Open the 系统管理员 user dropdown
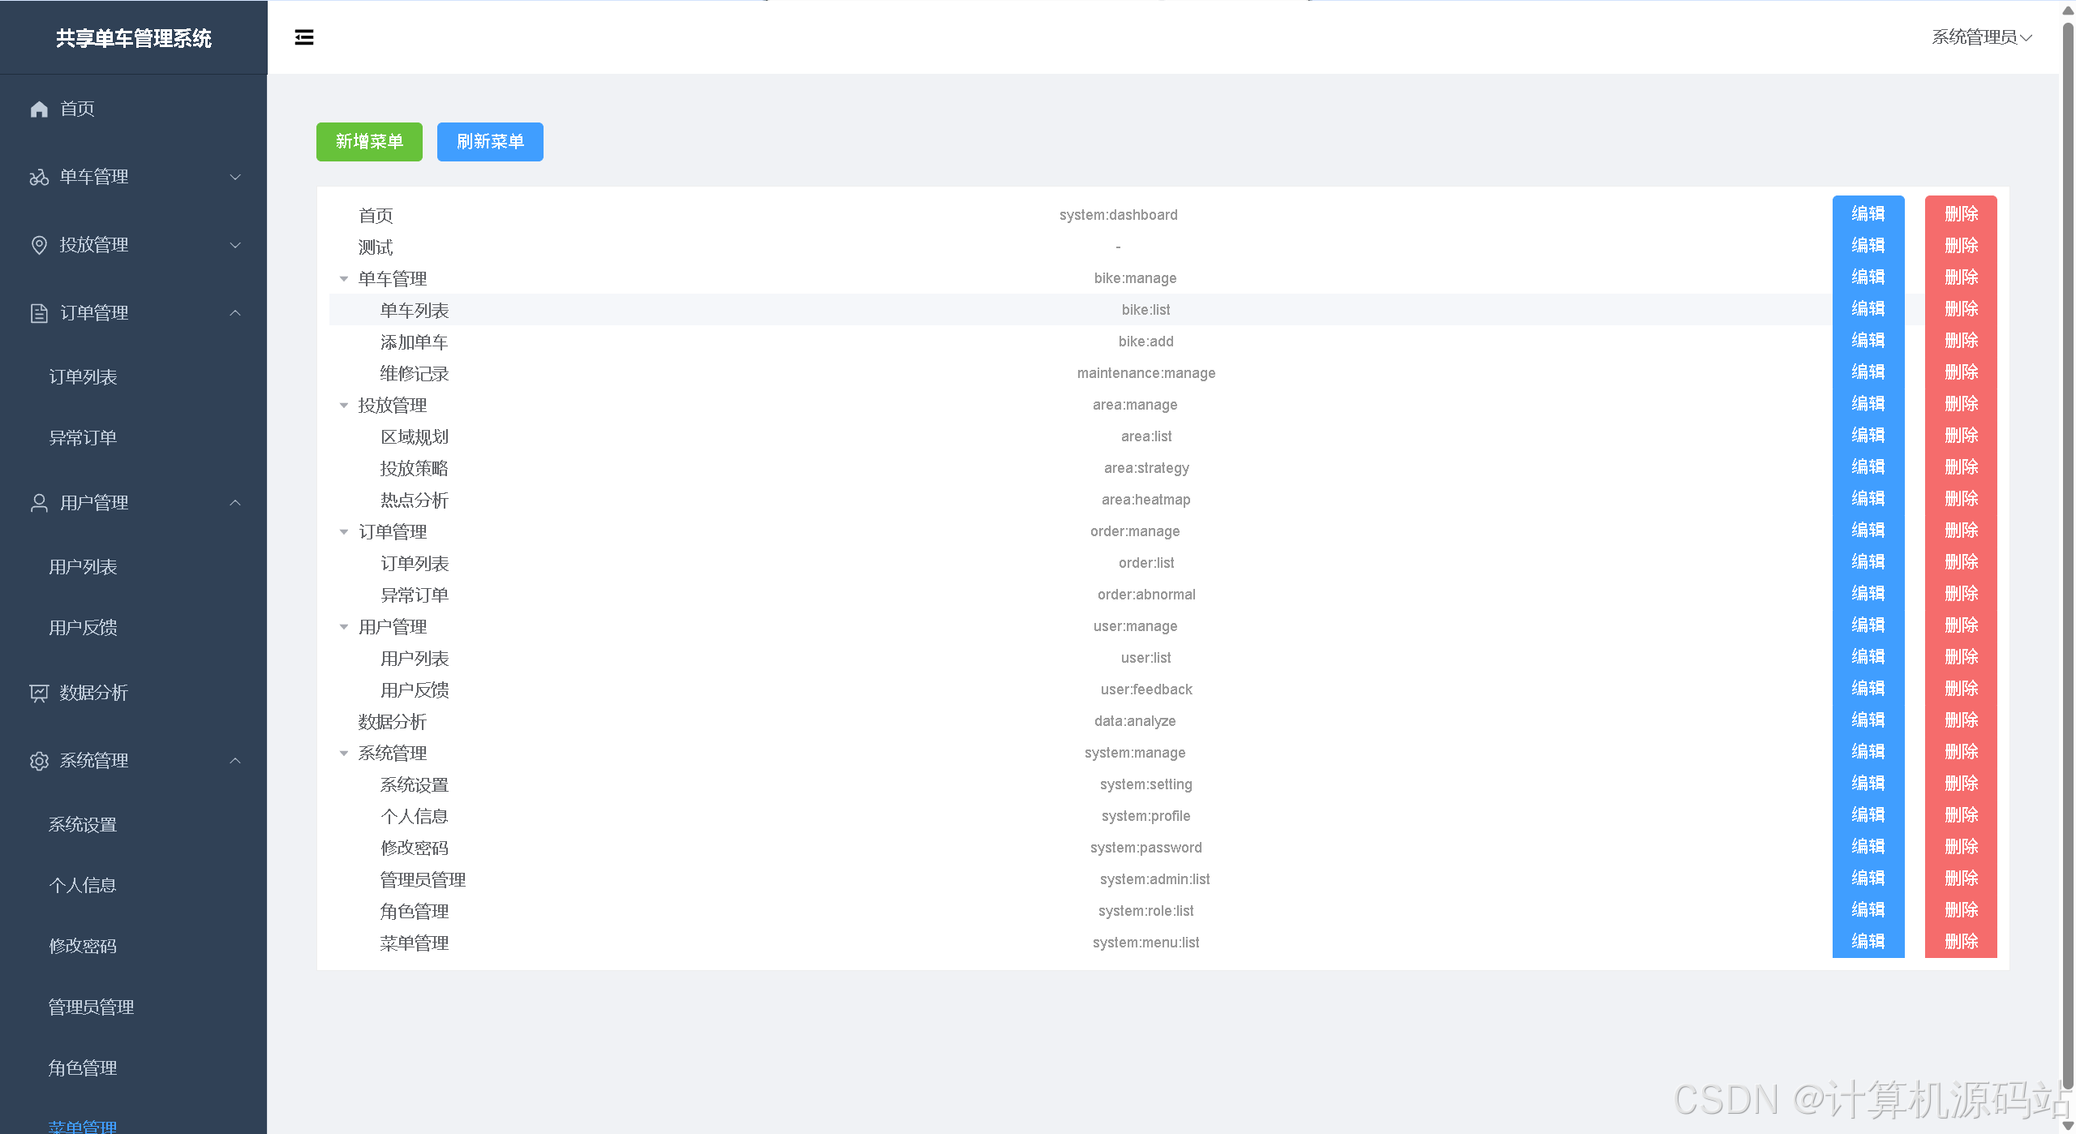Image resolution: width=2076 pixels, height=1134 pixels. coord(1980,37)
